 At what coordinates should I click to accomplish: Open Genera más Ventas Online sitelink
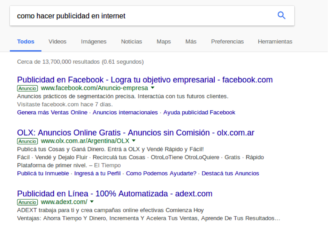click(52, 112)
